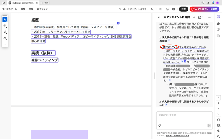Select the freehand draw loop tool
222x139 pixels.
pyautogui.click(x=5, y=38)
